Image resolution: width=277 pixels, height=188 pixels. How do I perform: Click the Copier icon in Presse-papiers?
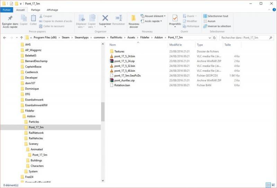24,18
